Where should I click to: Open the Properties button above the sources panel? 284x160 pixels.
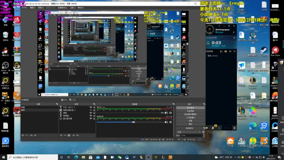(x=64, y=100)
